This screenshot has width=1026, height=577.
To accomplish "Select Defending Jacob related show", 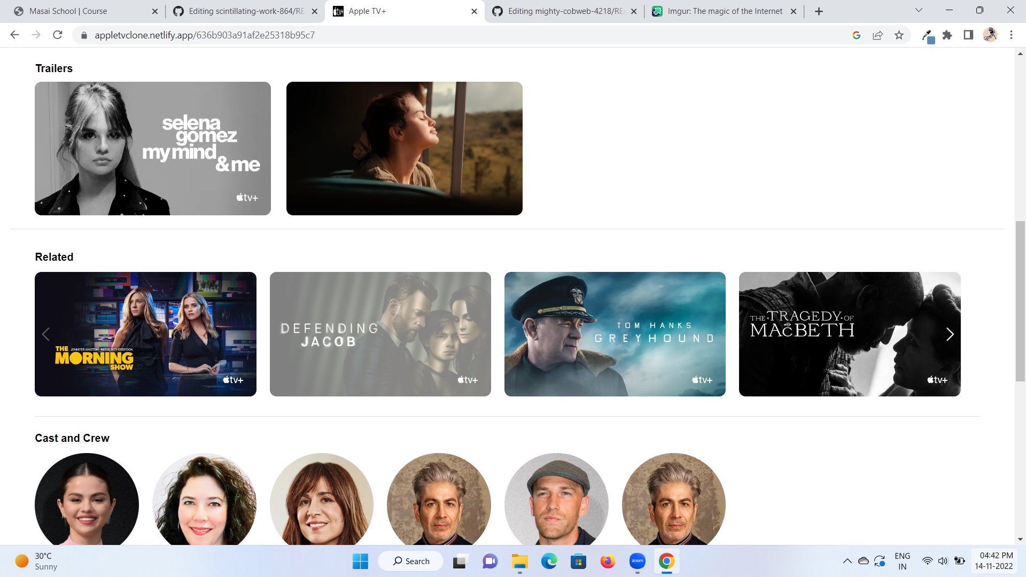I will (380, 334).
